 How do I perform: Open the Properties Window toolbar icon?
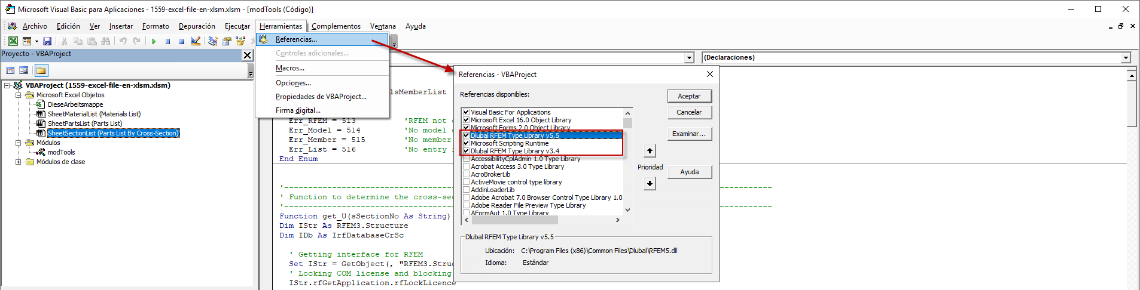[x=227, y=41]
